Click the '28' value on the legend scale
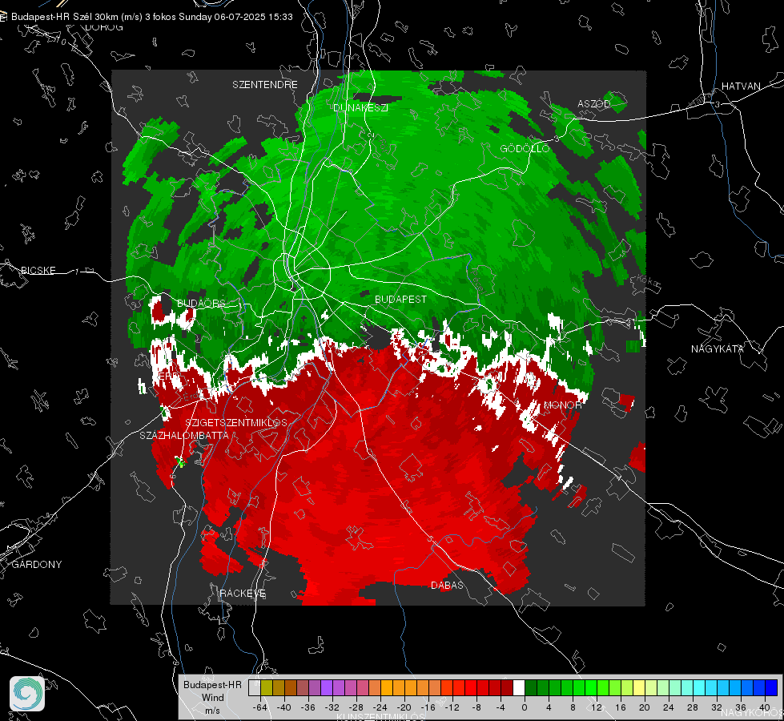Screen dimensions: 784x721 693,707
